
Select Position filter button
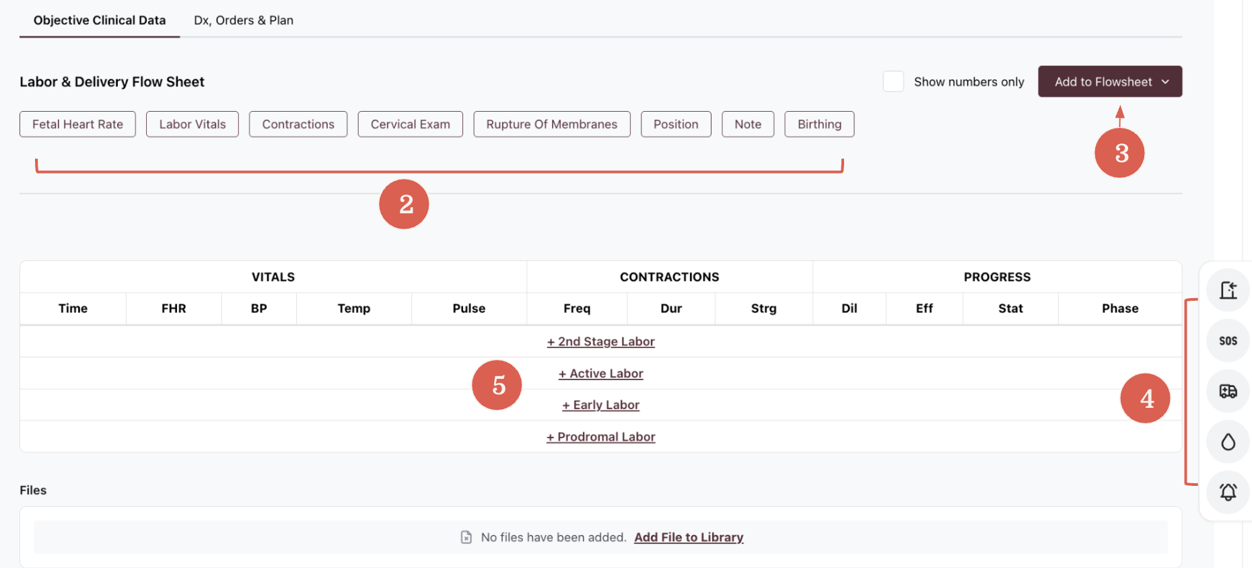(x=676, y=124)
